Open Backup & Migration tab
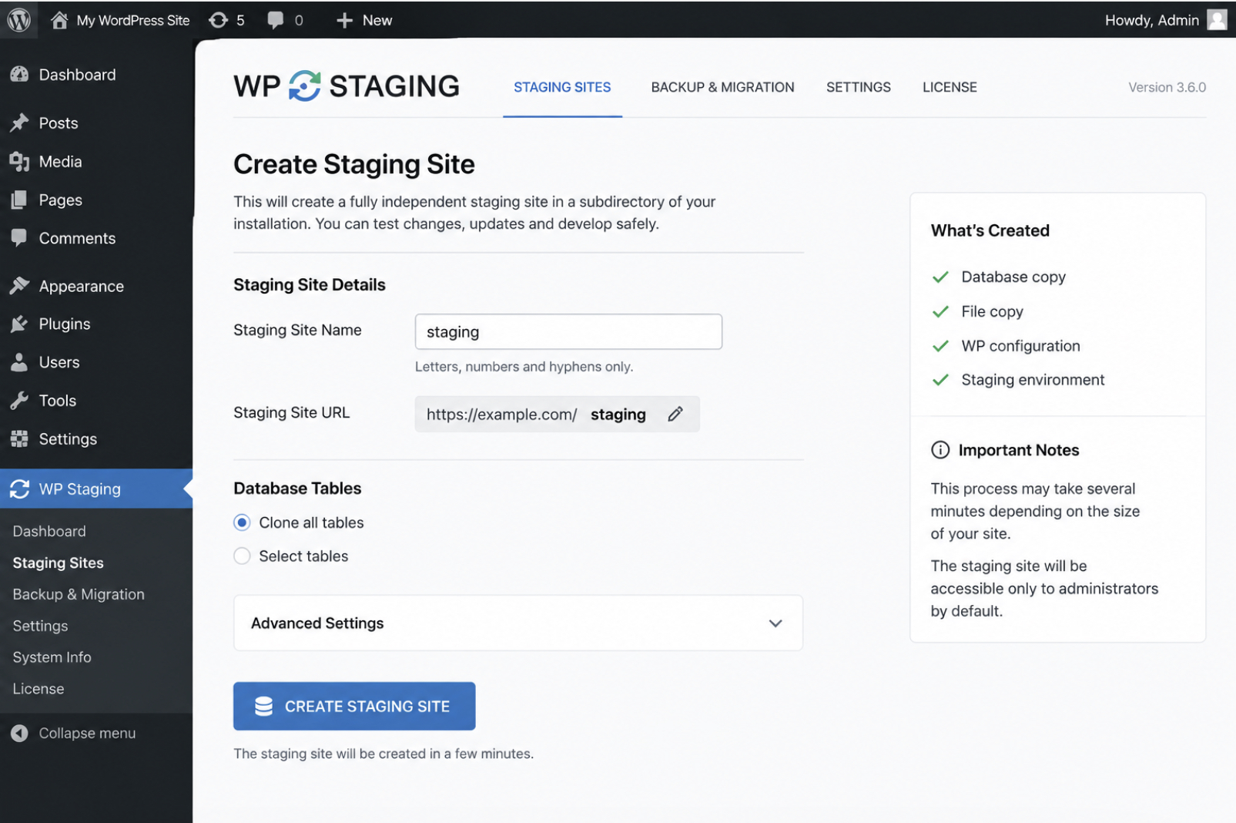Screen dimensions: 1236x823 [x=722, y=87]
